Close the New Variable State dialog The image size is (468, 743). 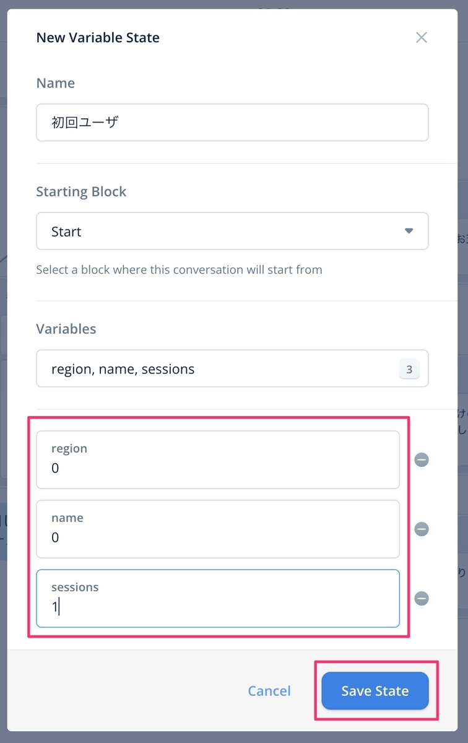(x=422, y=38)
